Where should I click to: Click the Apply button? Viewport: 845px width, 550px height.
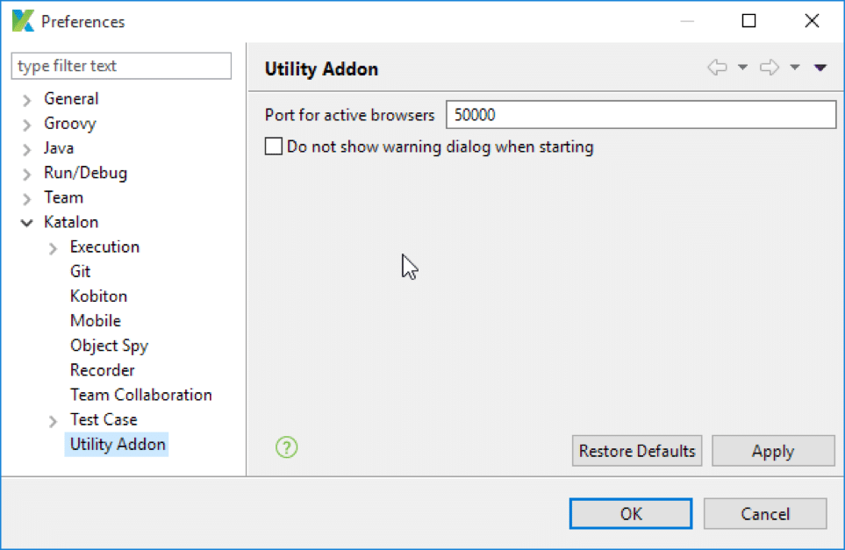click(772, 451)
